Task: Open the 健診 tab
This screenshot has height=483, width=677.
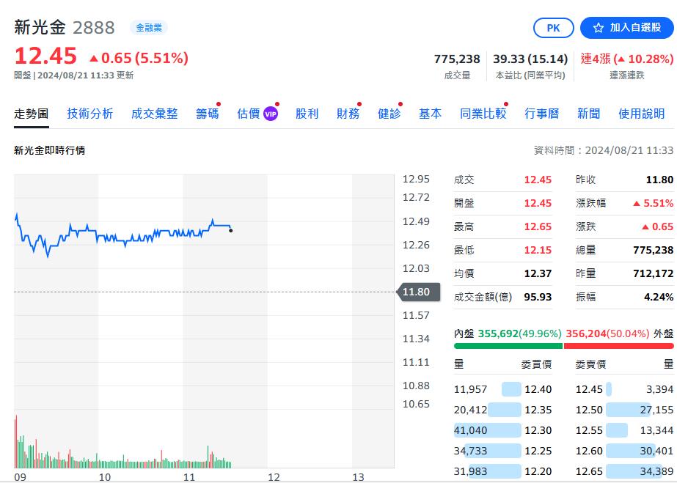Action: pos(389,114)
